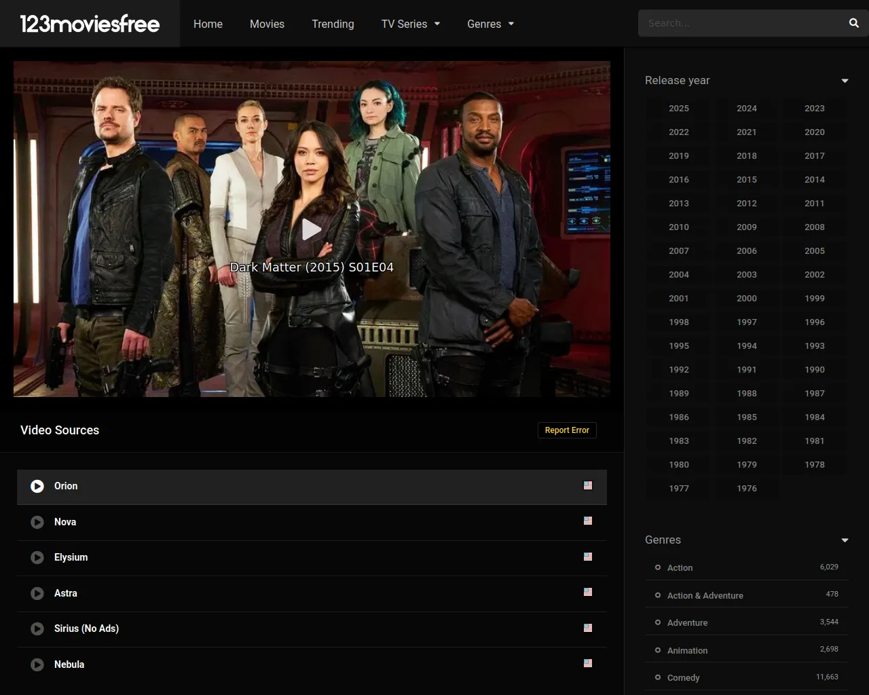
Task: Choose the Nebula video source
Action: click(312, 665)
